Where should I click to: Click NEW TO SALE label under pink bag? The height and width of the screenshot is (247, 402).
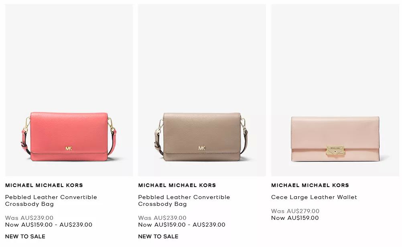click(25, 237)
